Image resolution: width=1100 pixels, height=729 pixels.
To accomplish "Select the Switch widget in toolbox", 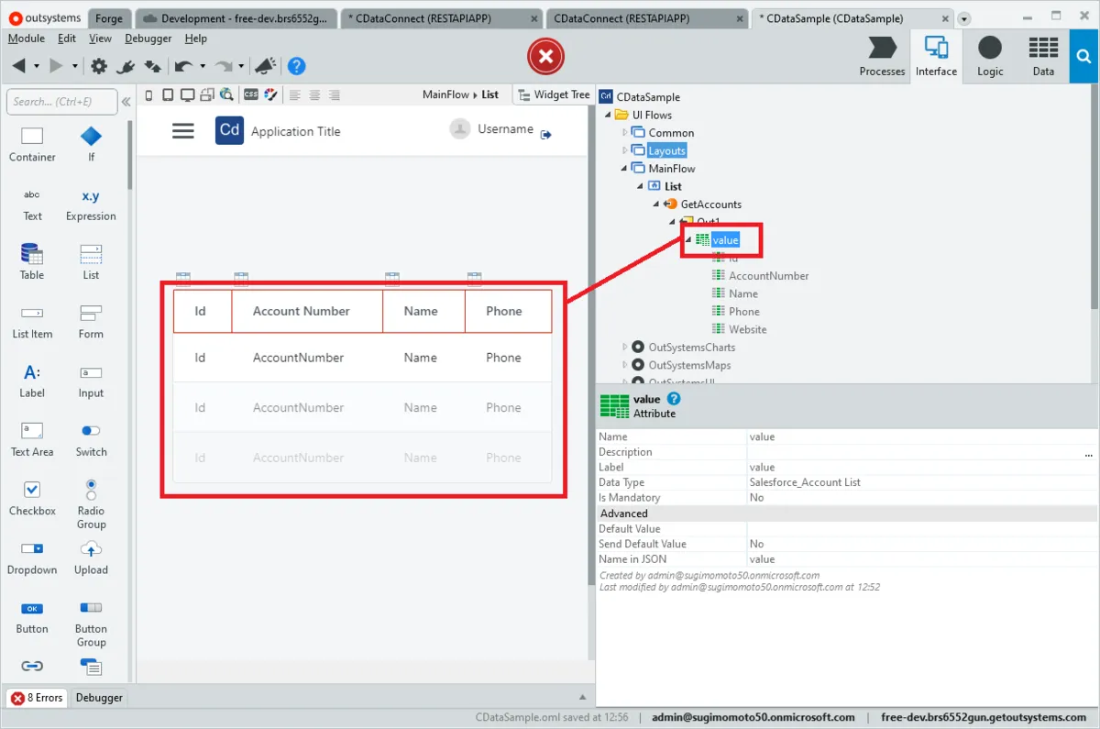I will pos(91,439).
